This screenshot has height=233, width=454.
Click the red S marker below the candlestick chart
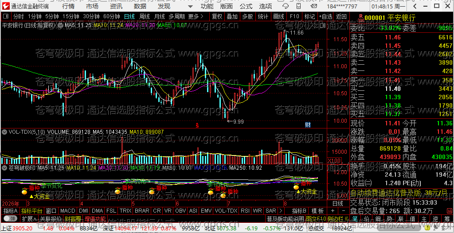click(197, 125)
